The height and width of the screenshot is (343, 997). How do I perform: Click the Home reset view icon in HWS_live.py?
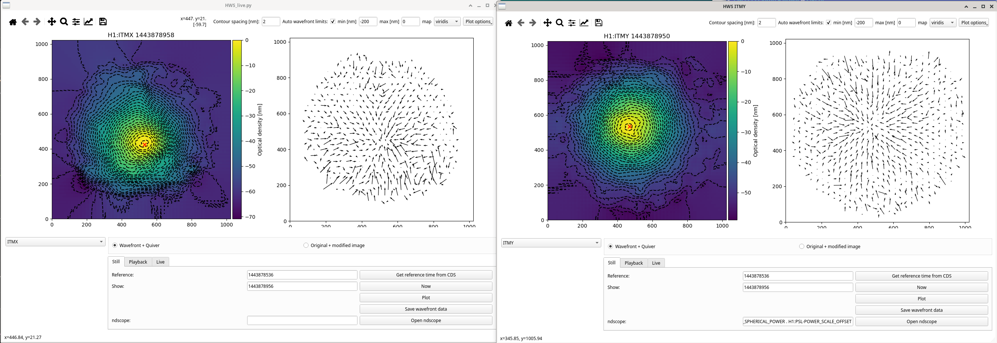tap(13, 22)
